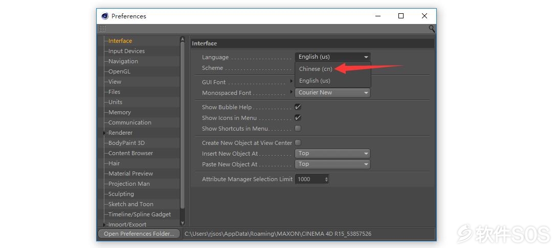Click the Interface section header
This screenshot has height=248, width=558.
pyautogui.click(x=313, y=43)
